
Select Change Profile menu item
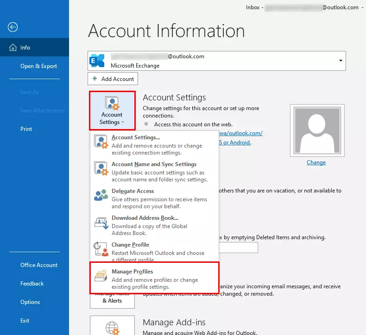point(155,251)
